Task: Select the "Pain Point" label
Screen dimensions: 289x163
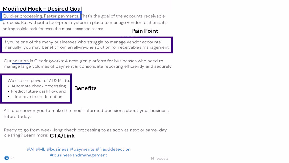Action: coord(145,31)
